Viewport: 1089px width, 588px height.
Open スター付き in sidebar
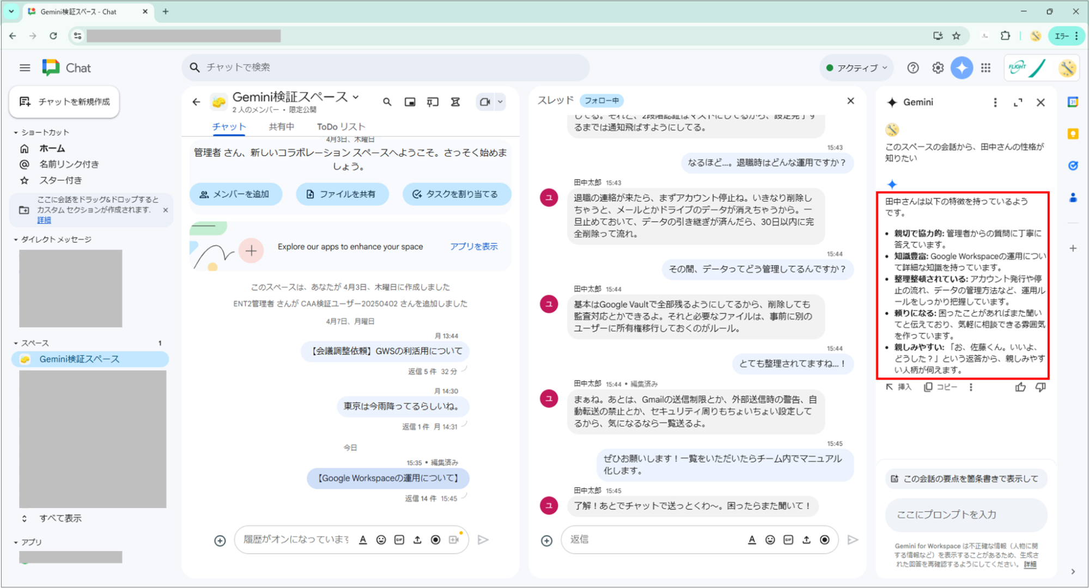pos(60,180)
